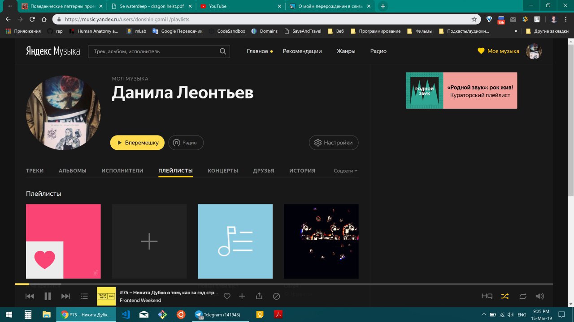This screenshot has height=322, width=574.
Task: Open Chrome three-dot menu
Action: 566,19
